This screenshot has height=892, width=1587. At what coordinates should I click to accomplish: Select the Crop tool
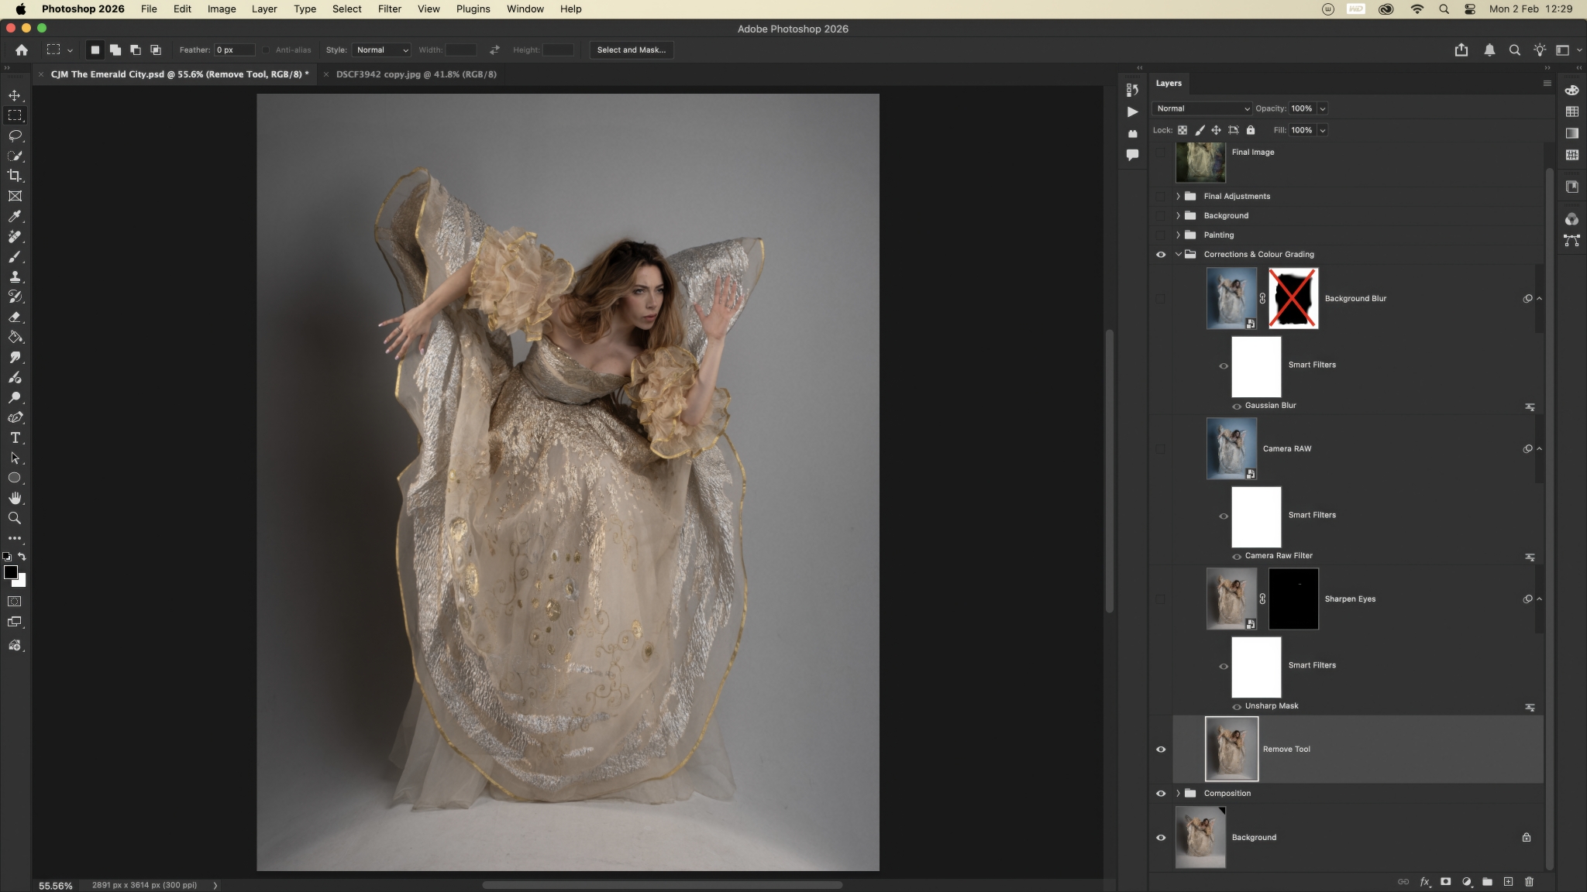pos(15,176)
